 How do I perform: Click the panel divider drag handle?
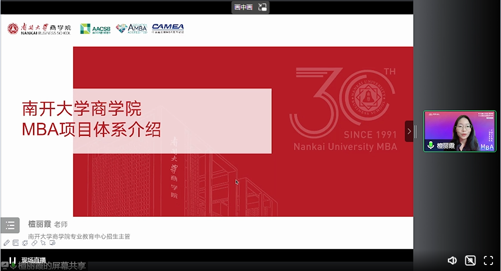coord(415,131)
